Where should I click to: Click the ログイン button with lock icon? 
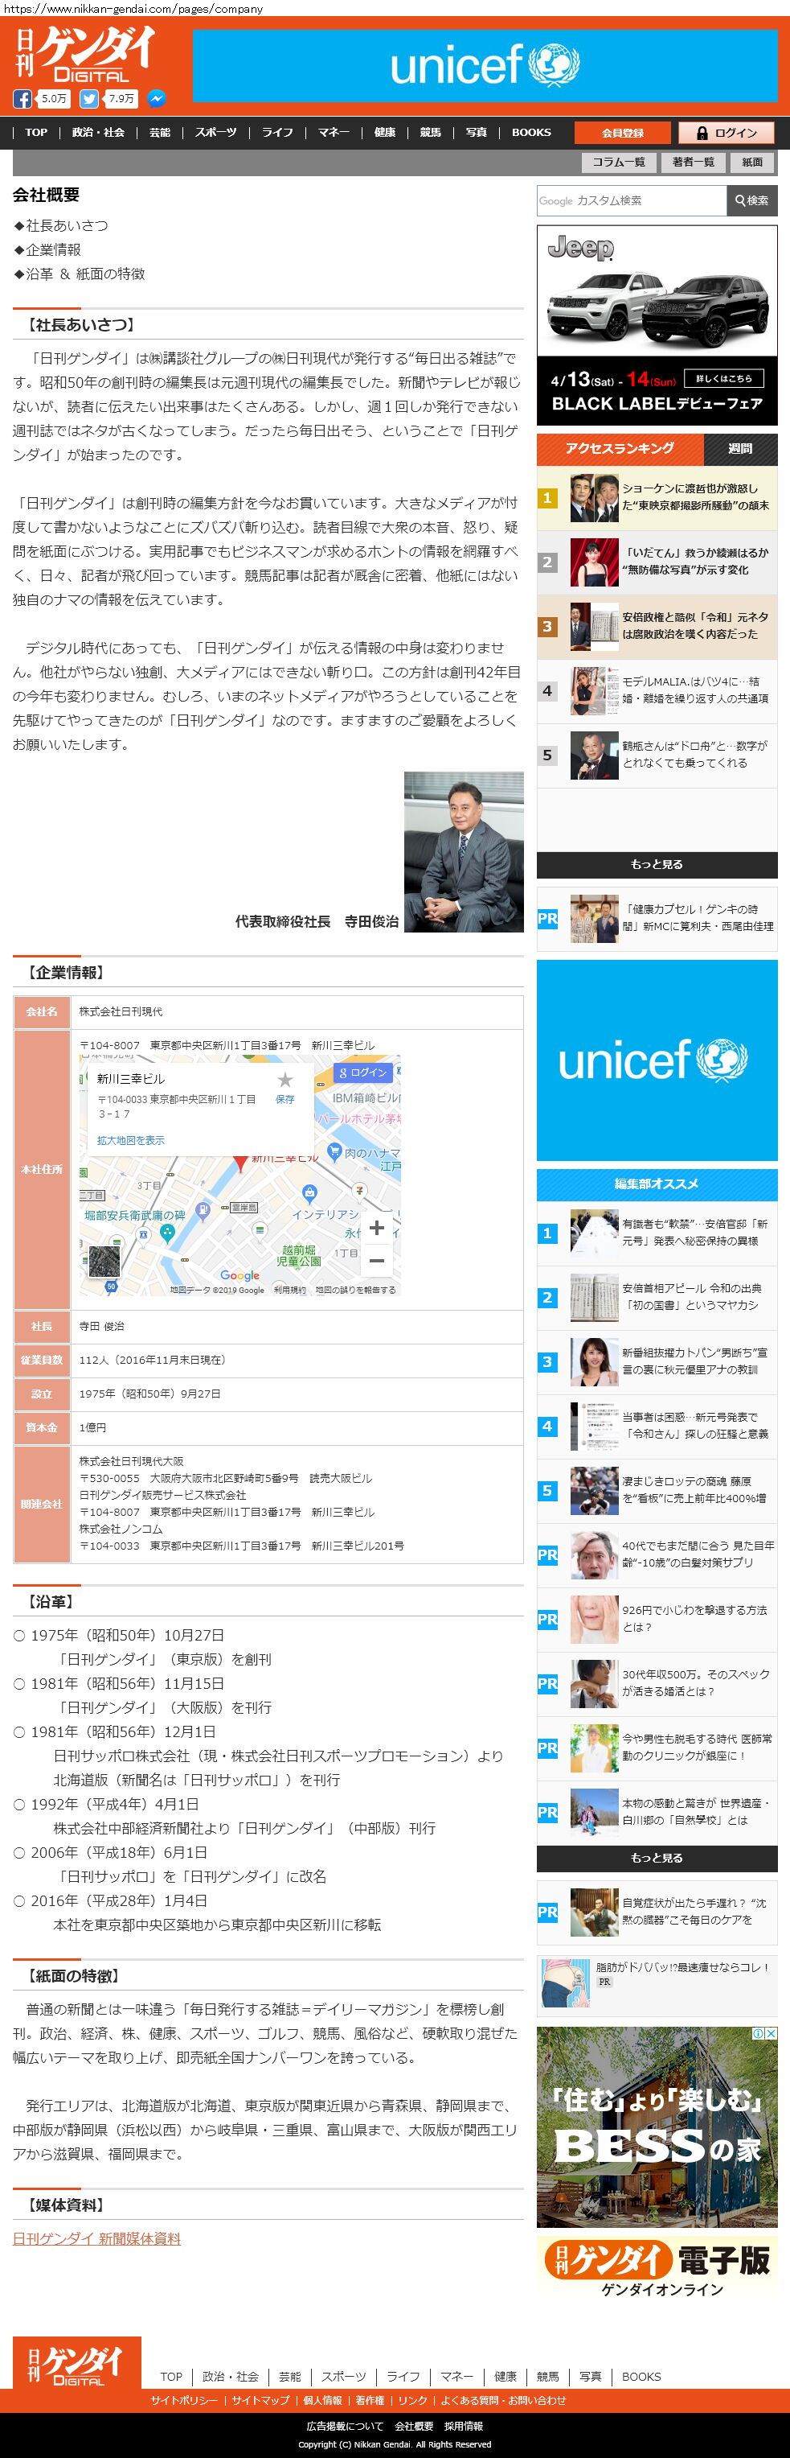tap(727, 133)
